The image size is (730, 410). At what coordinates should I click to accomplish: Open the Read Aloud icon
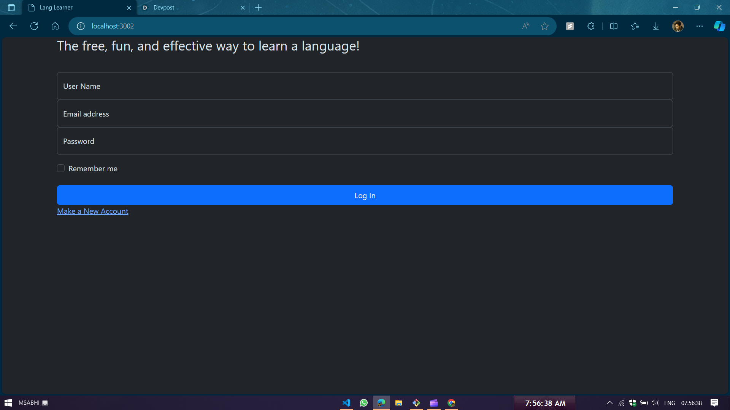tap(525, 26)
